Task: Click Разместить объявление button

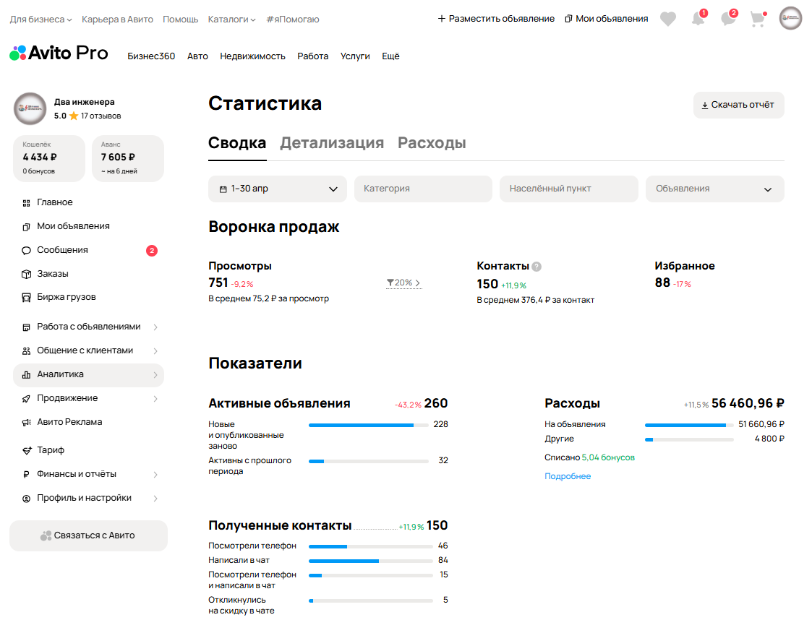Action: [x=496, y=19]
